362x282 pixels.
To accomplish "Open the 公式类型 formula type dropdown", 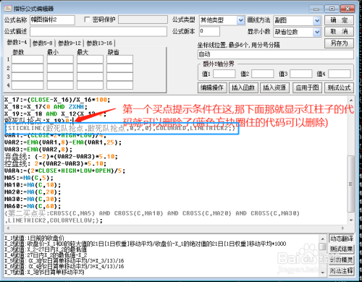I will pyautogui.click(x=240, y=20).
